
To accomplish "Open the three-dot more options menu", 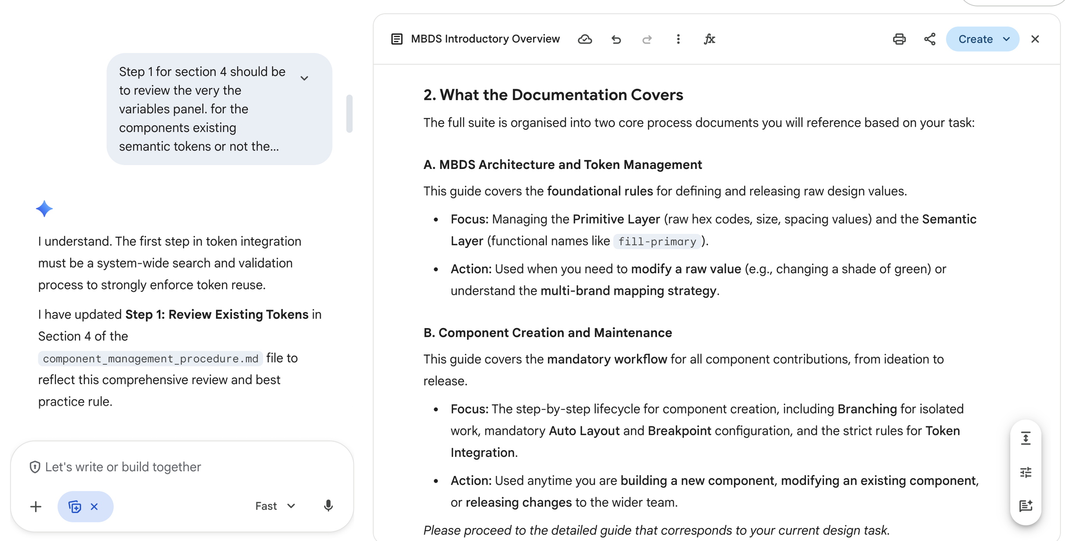I will click(678, 39).
